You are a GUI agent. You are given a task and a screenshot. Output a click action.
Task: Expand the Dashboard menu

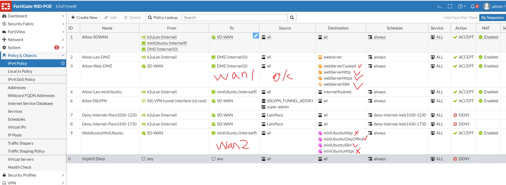coord(63,16)
